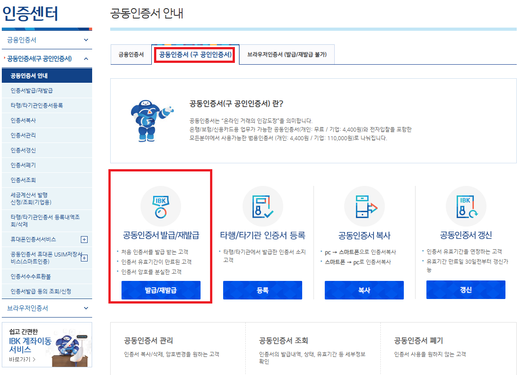Click the 공동인증서 안내 page title
This screenshot has width=519, height=375.
[x=147, y=14]
